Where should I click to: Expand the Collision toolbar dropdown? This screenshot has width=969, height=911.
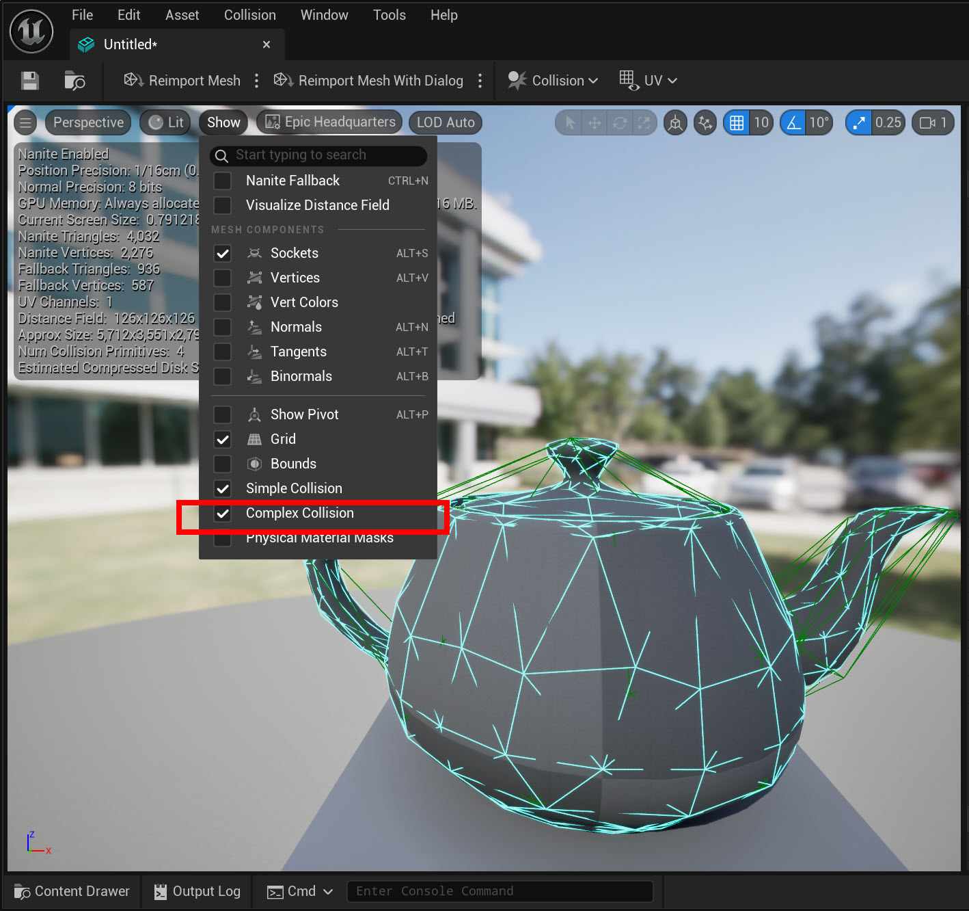click(553, 81)
